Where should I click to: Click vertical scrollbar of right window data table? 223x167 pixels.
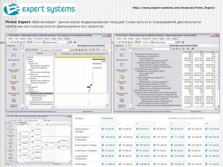coord(218,80)
